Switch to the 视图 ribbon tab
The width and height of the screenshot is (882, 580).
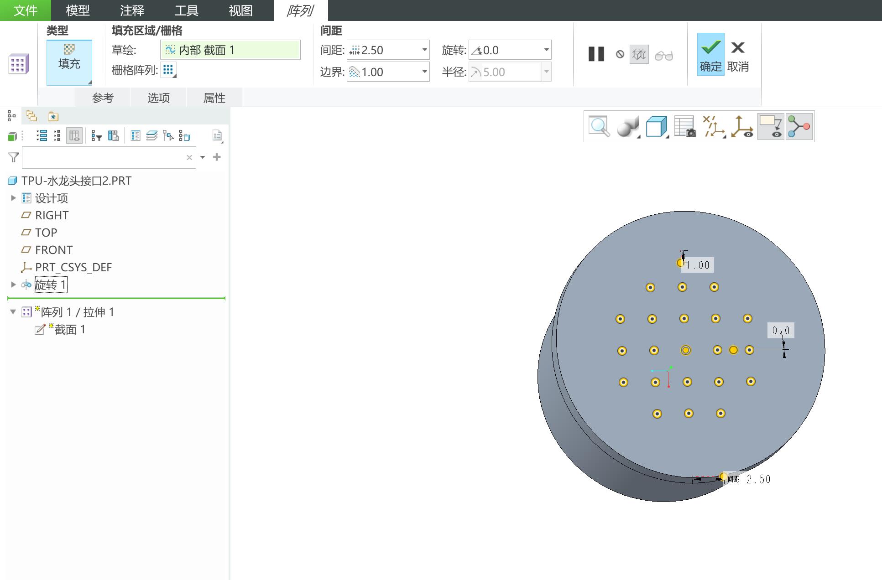click(x=240, y=10)
